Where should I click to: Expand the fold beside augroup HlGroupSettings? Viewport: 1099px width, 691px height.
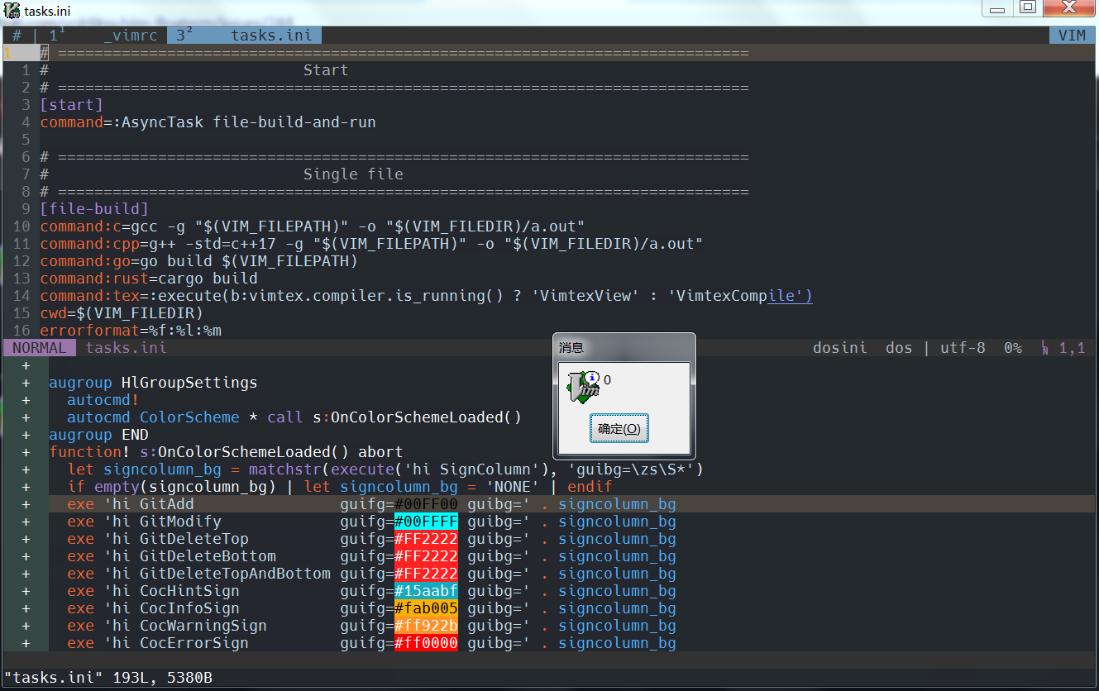pyautogui.click(x=26, y=382)
